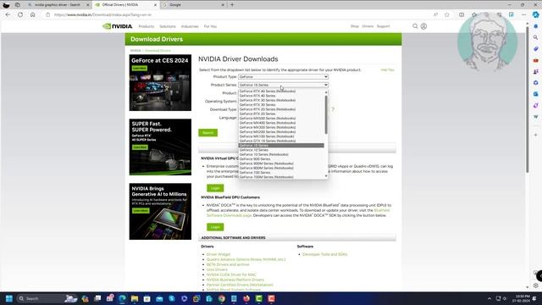Click the browser home icon
Viewport: 542px width, 305px height.
pos(33,15)
